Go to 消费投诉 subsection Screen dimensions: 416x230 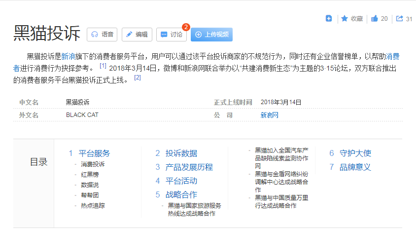(x=93, y=164)
